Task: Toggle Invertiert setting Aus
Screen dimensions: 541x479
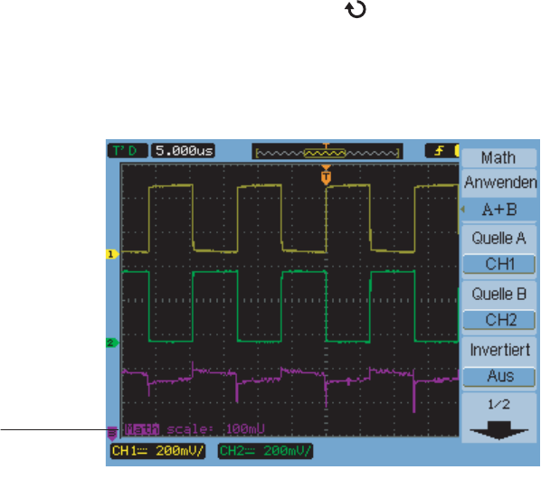Action: [x=498, y=376]
